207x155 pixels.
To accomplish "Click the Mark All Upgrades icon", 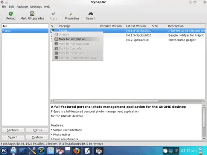I will pos(32,14).
